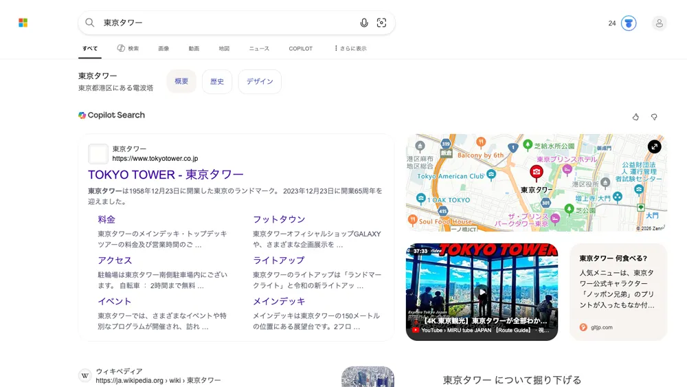
Task: Click the Microsoft logo icon
Action: click(23, 23)
